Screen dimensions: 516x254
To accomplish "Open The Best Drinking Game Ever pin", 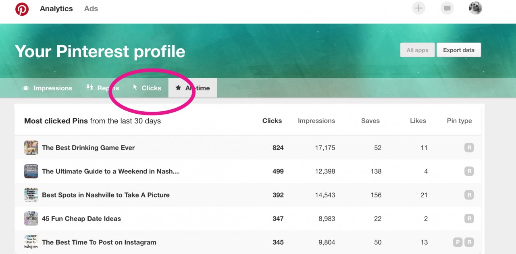I will coord(88,148).
